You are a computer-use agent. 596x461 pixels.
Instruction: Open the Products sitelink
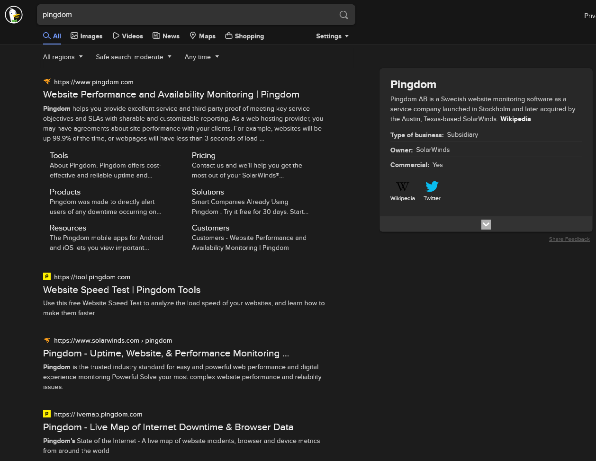[x=65, y=192]
